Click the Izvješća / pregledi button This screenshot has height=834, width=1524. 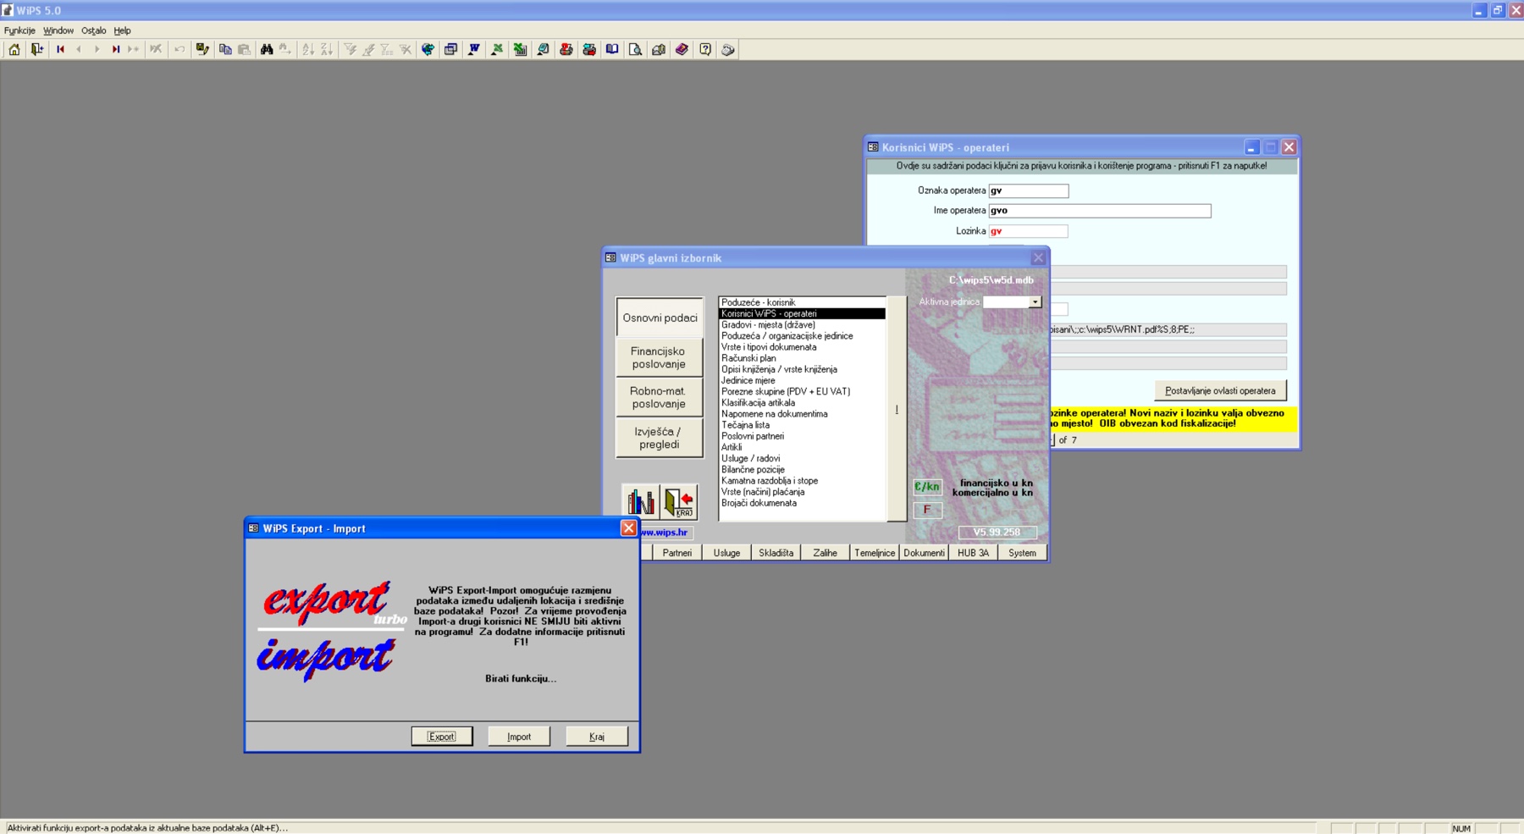(660, 438)
